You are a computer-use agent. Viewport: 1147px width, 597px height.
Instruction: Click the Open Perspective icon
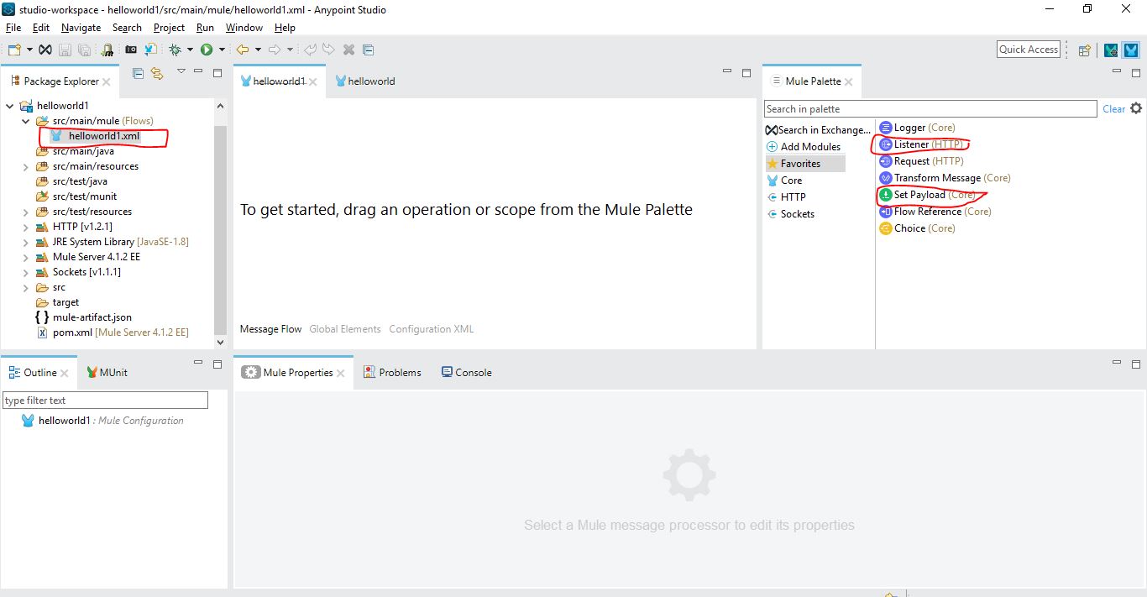pos(1084,50)
